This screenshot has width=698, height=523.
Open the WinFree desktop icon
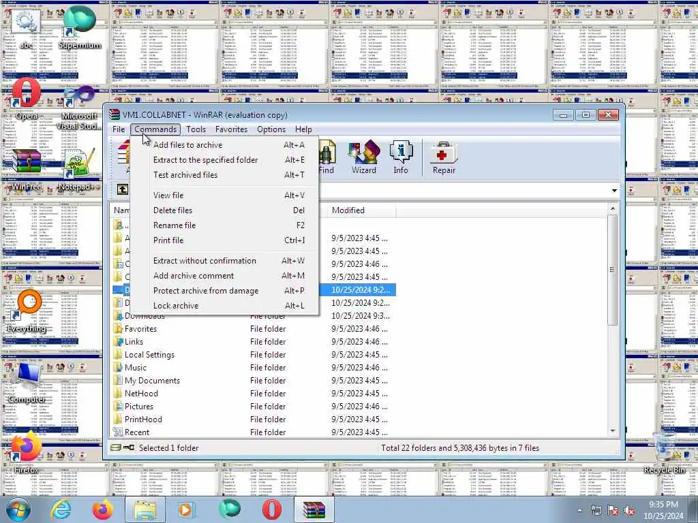(27, 170)
